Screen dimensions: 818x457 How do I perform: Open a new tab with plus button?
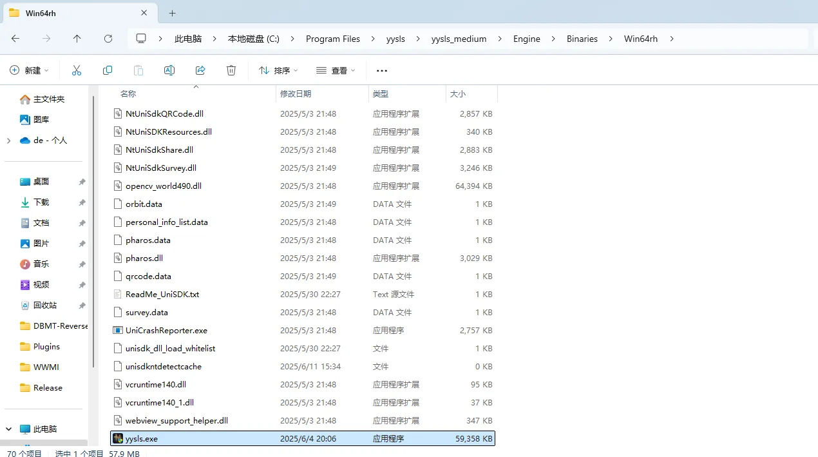click(x=172, y=13)
